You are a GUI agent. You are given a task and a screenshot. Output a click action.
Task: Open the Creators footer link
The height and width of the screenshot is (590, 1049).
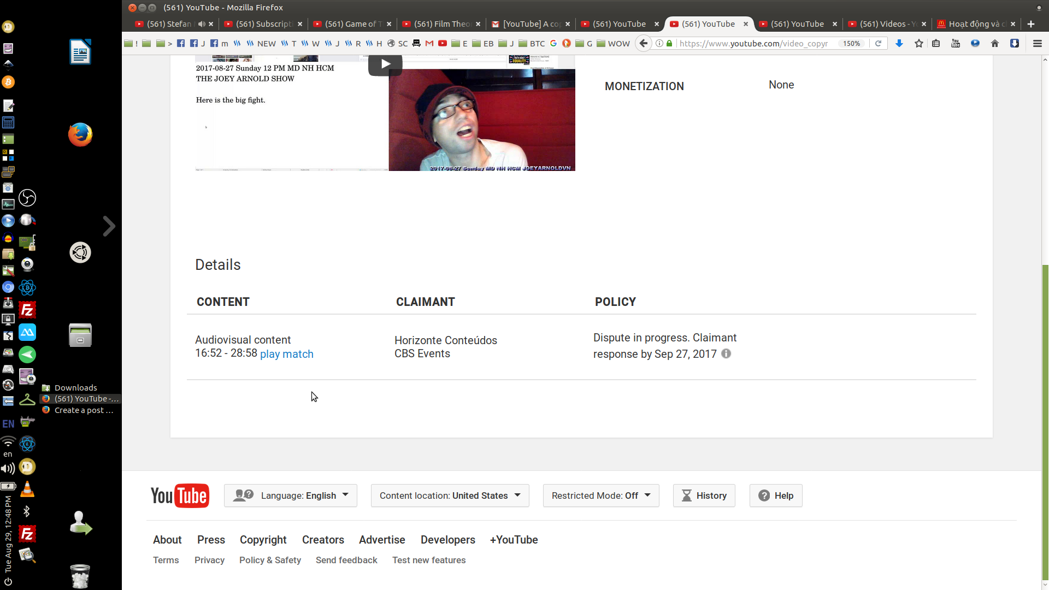[x=323, y=540]
